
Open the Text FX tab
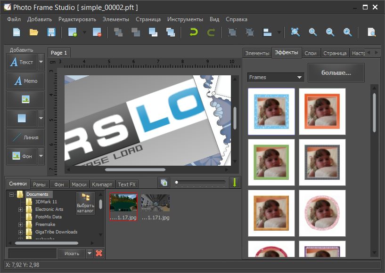coord(127,185)
